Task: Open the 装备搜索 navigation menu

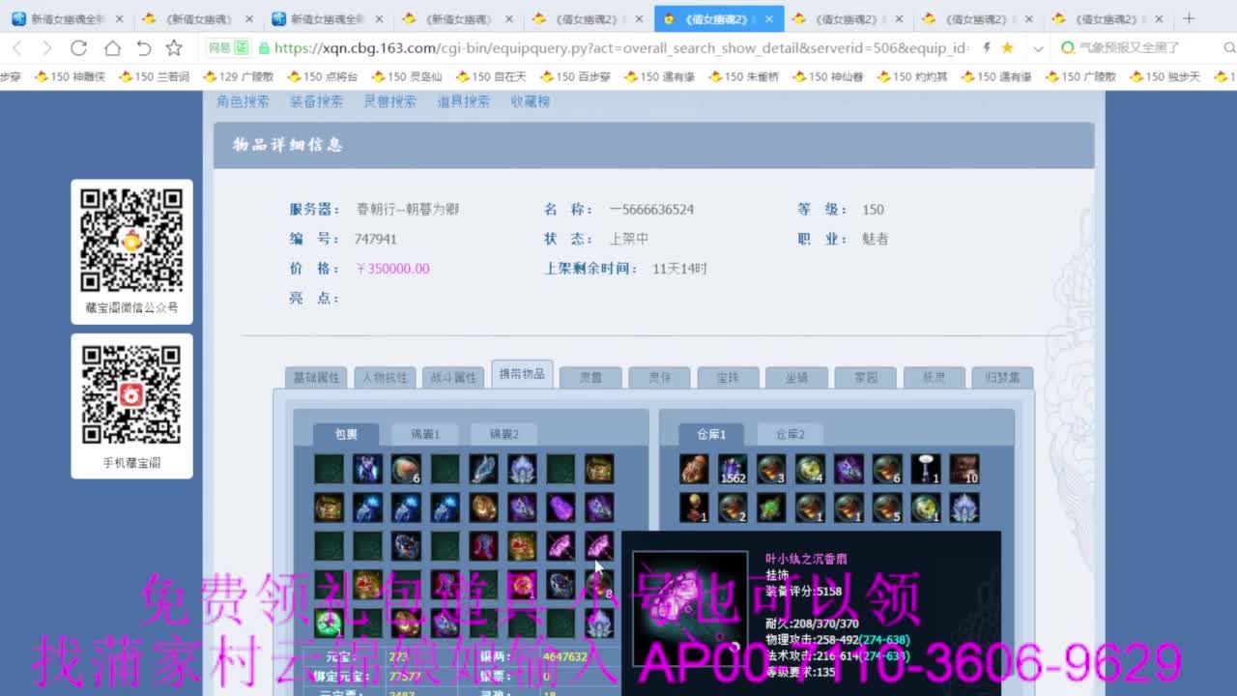Action: (319, 101)
